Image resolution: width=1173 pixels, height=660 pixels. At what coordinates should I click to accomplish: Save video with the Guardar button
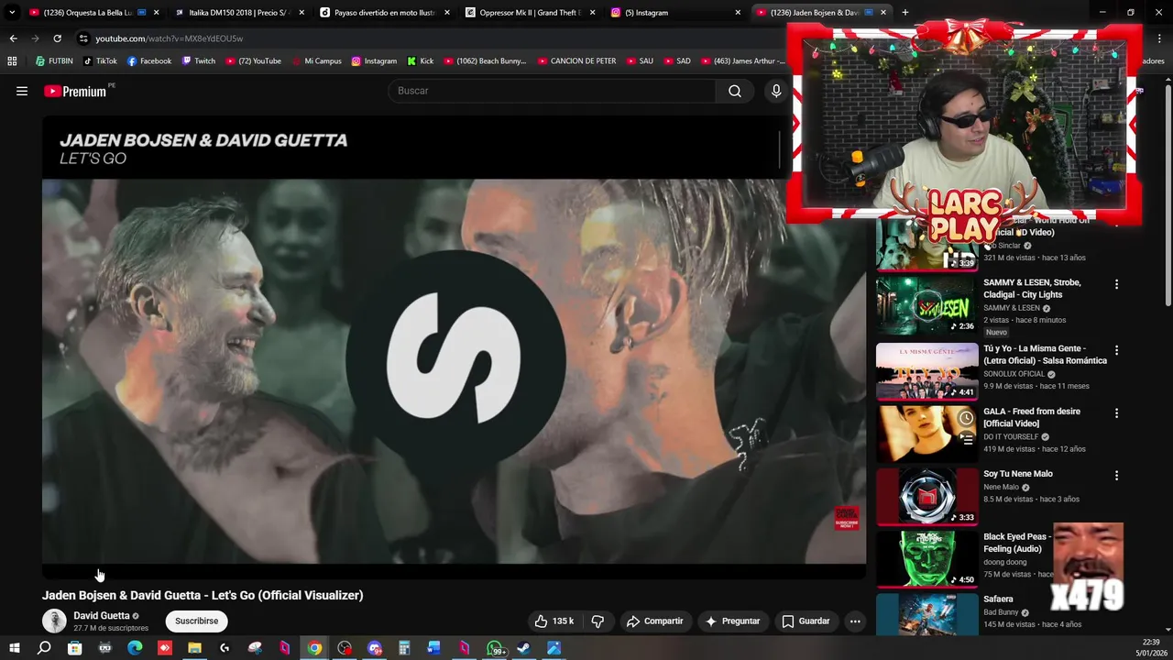(806, 621)
